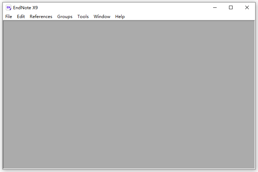
Task: Open the Help menu
Action: click(x=120, y=17)
